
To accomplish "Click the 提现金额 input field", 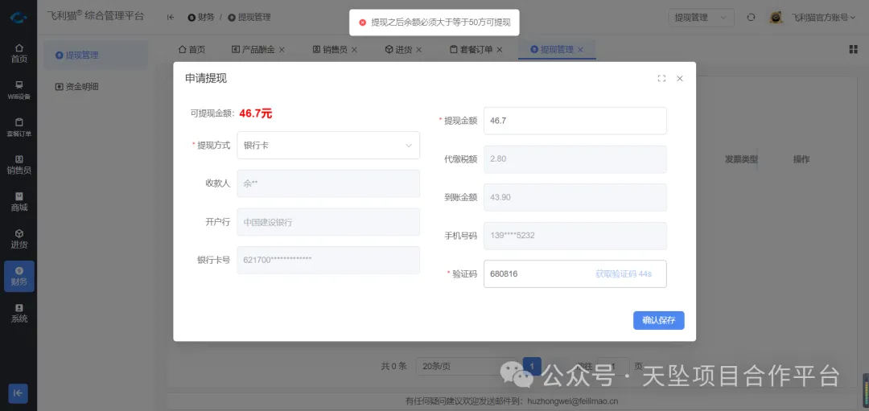I will pyautogui.click(x=575, y=121).
